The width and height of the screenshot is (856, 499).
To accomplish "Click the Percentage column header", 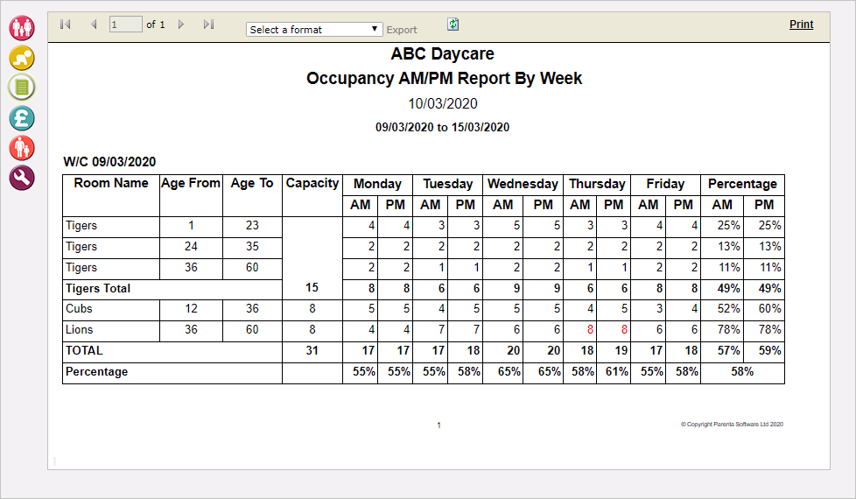I will click(x=742, y=184).
